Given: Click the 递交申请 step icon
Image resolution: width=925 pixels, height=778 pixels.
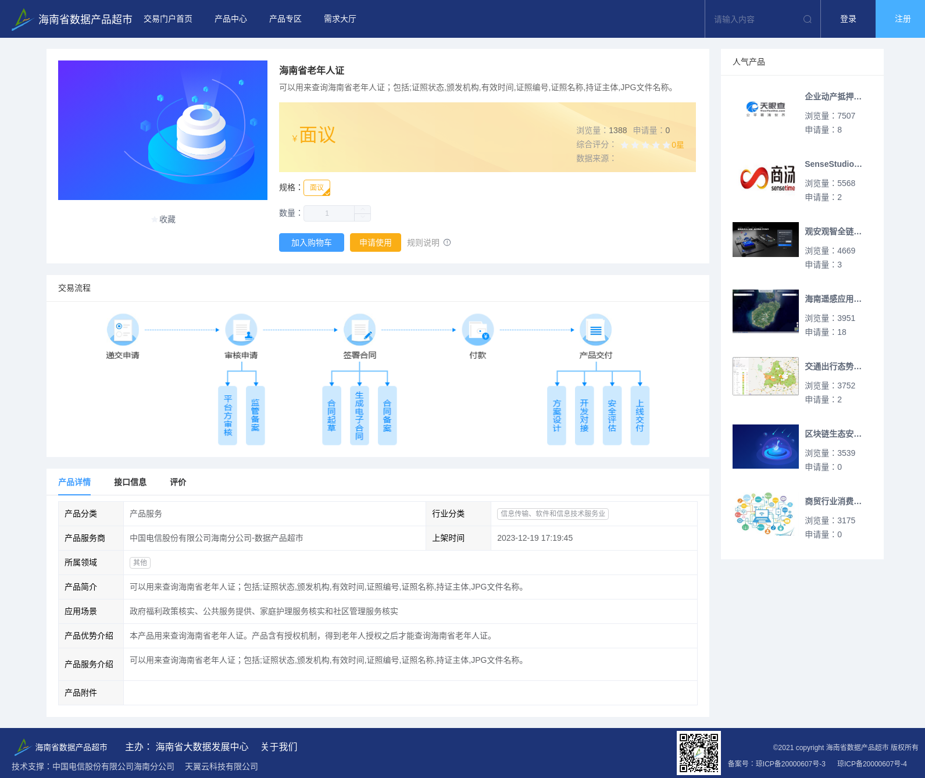Looking at the screenshot, I should tap(123, 330).
